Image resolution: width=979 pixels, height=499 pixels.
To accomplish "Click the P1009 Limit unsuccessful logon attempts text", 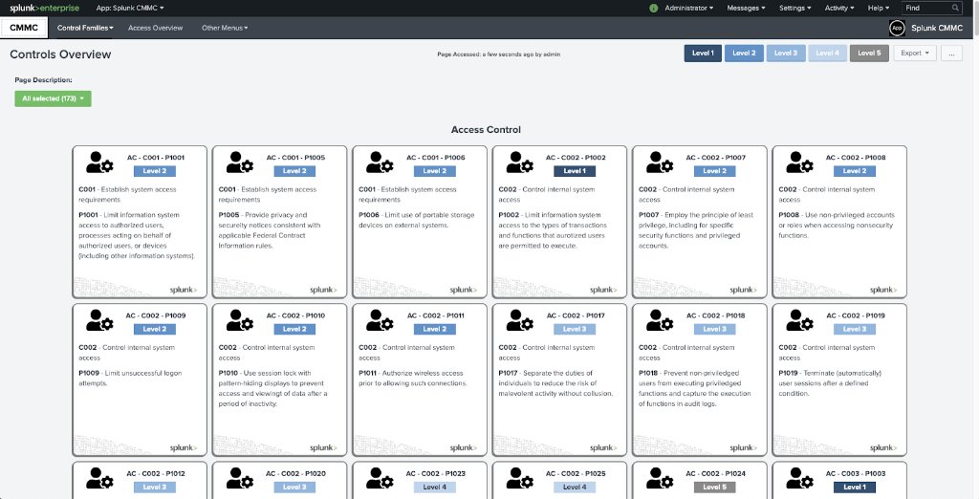I will click(130, 378).
